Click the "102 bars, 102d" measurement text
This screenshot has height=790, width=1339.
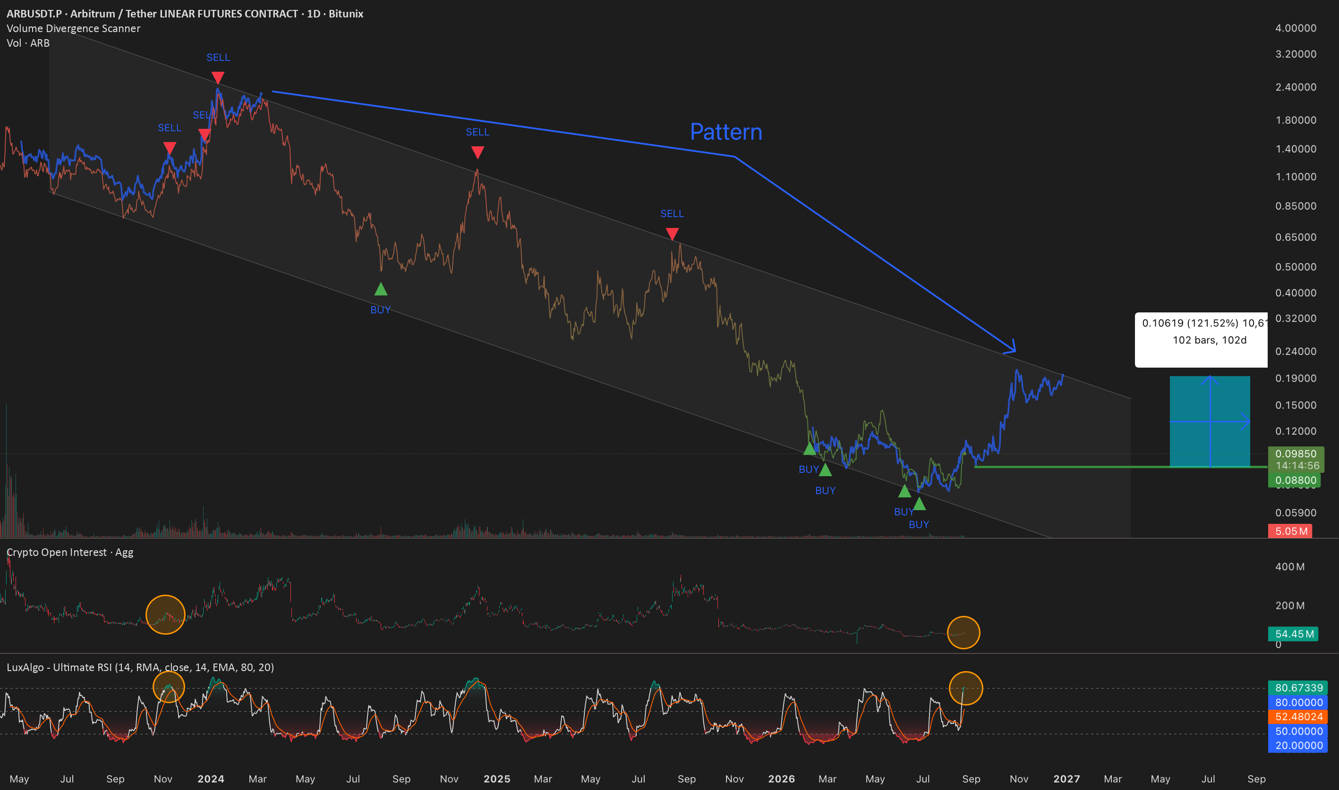pyautogui.click(x=1210, y=340)
